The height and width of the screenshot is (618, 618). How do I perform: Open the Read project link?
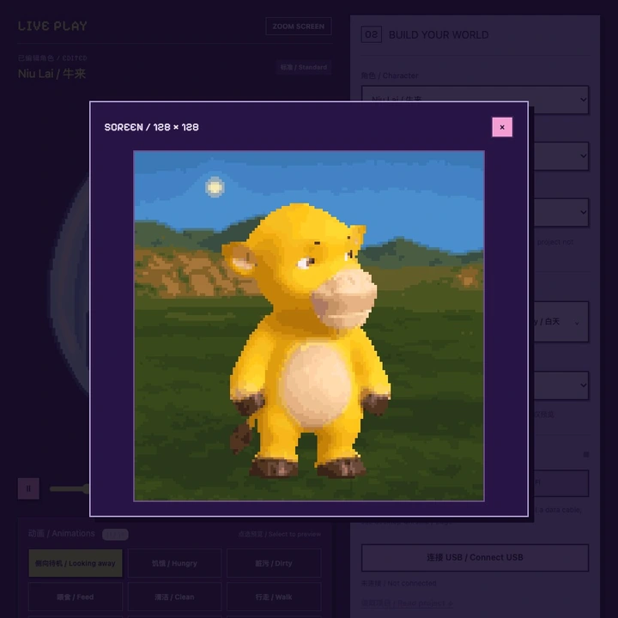tap(407, 603)
